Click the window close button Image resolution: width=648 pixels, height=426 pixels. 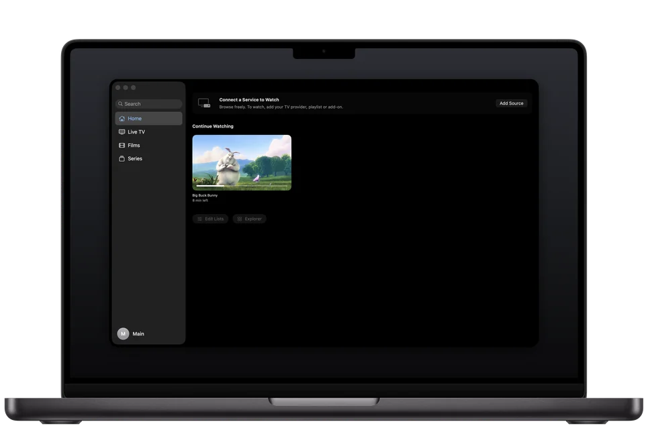click(x=118, y=87)
